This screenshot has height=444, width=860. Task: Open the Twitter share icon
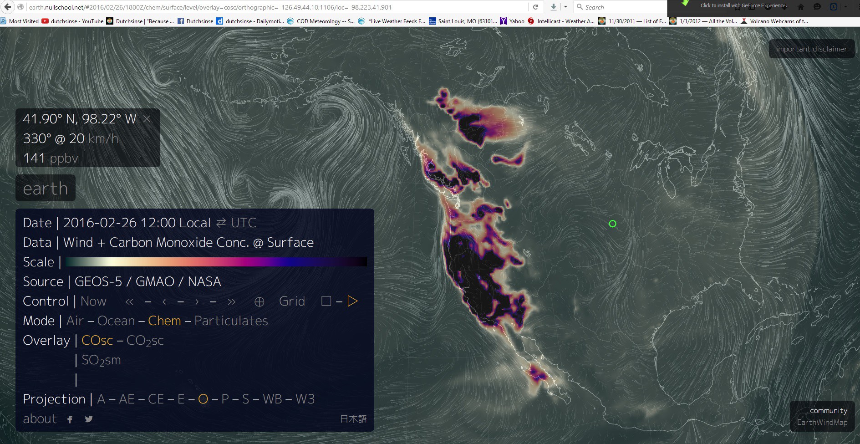pyautogui.click(x=89, y=419)
